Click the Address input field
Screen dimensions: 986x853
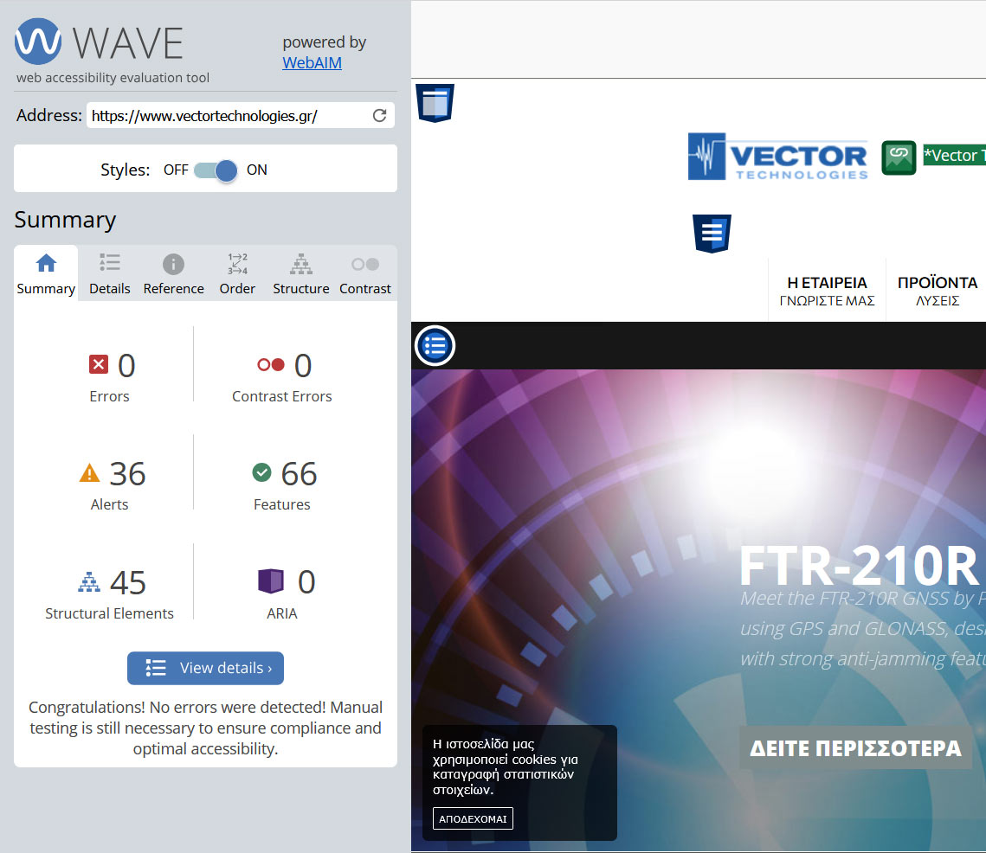coord(241,116)
